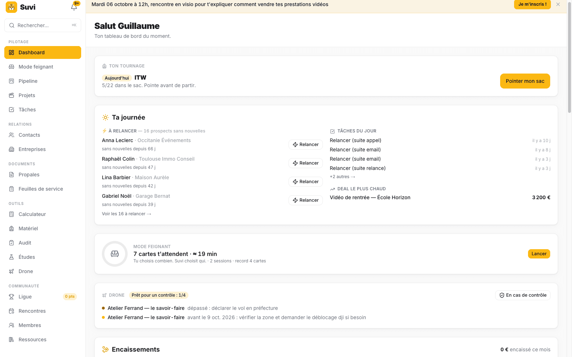The width and height of the screenshot is (572, 357).
Task: Open the Vidéo de rentrée — École Horizon deal
Action: (440, 197)
